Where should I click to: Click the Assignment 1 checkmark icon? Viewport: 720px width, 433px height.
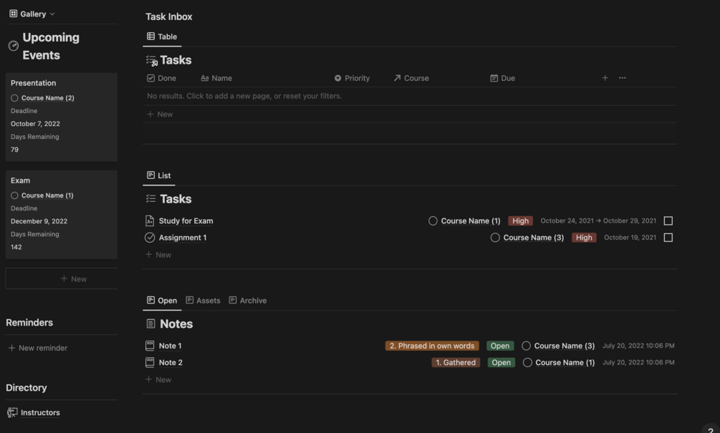pos(150,238)
